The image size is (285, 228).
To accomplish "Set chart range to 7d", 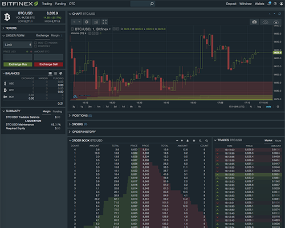I will (x=107, y=107).
